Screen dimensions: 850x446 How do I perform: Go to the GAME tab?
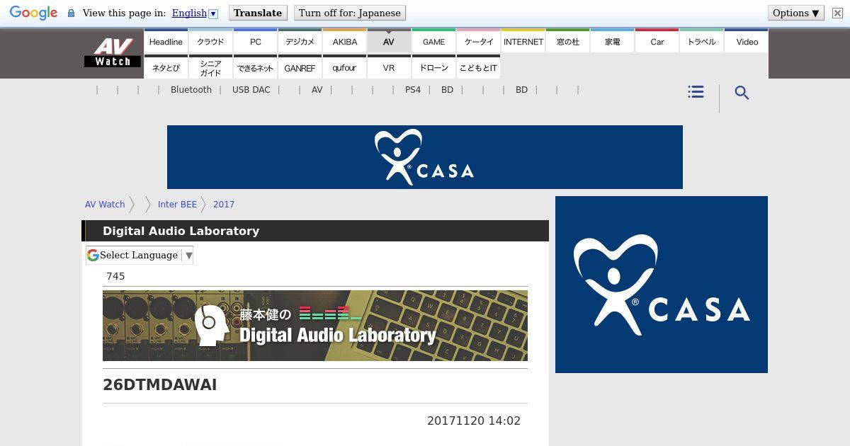coord(433,41)
